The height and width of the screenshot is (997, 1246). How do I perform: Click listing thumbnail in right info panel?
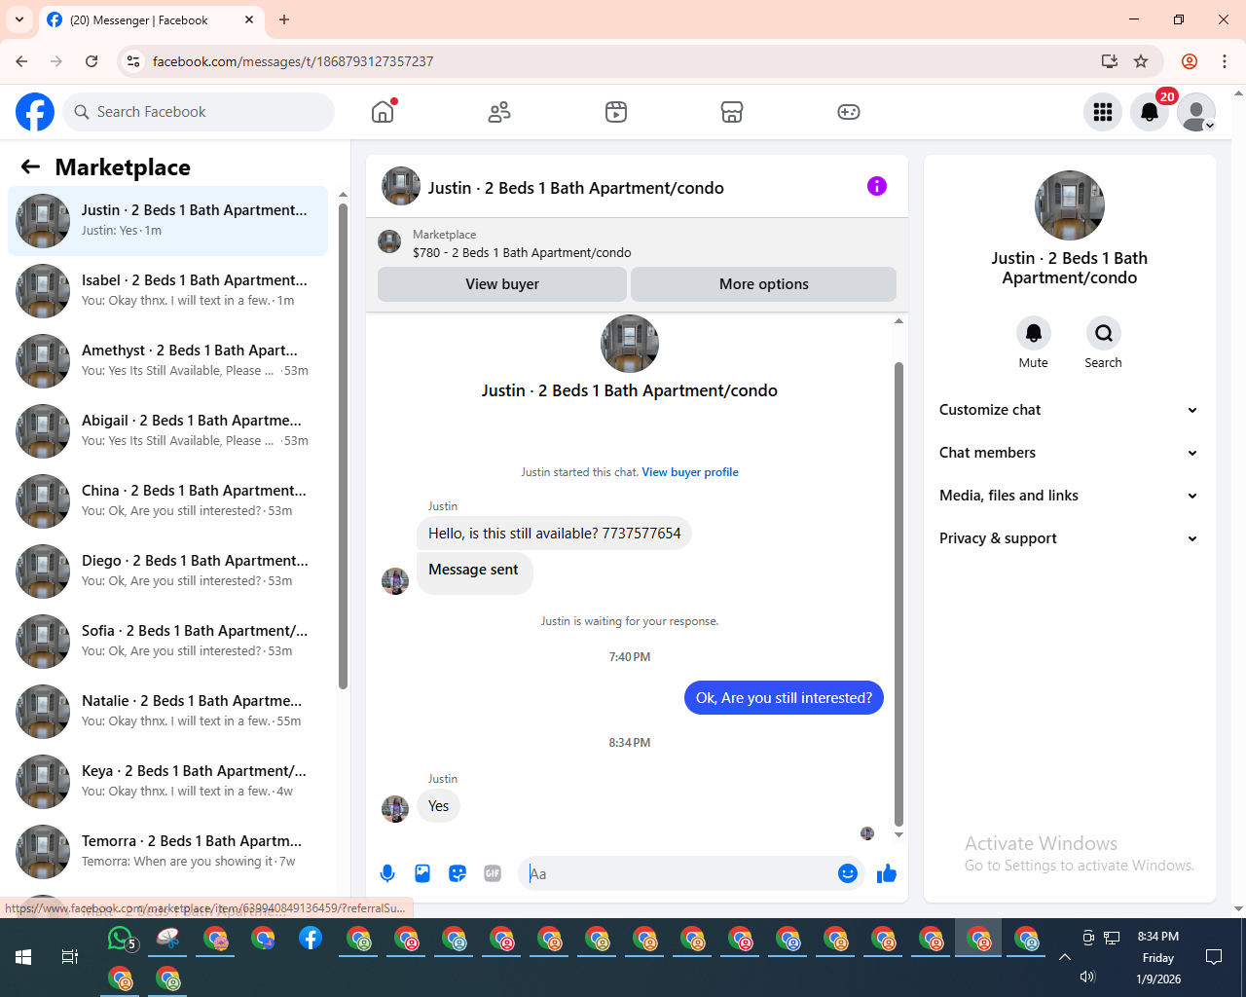[1070, 205]
